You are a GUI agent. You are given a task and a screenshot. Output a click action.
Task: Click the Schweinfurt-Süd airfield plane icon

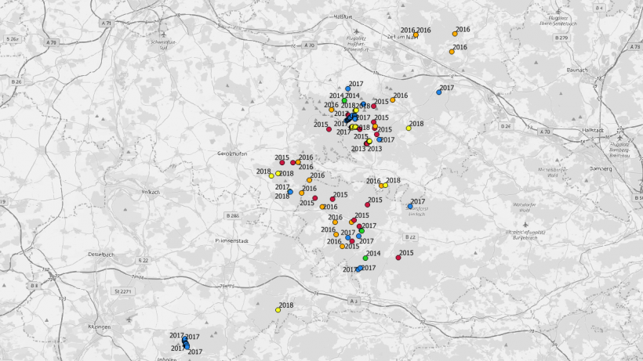pos(164,34)
